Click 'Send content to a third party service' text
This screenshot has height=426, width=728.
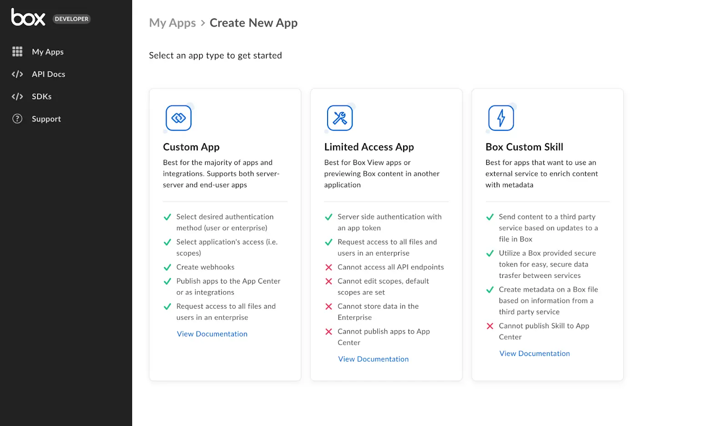pyautogui.click(x=548, y=228)
